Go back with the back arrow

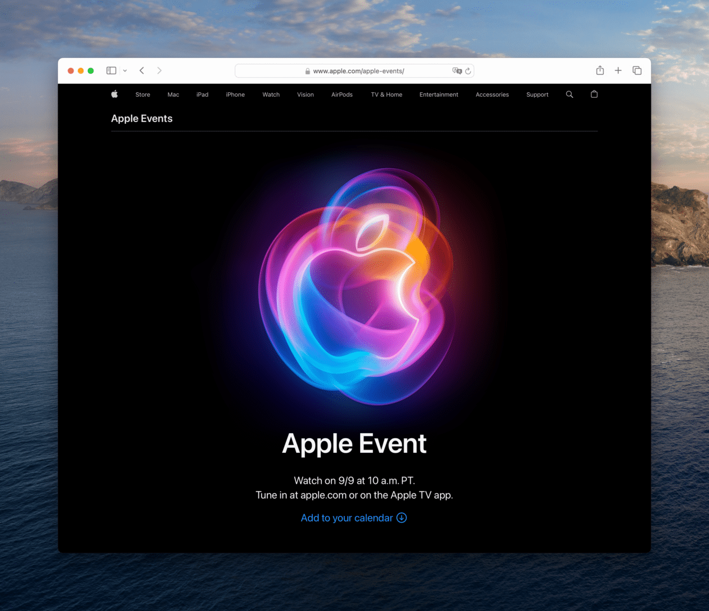coord(142,70)
